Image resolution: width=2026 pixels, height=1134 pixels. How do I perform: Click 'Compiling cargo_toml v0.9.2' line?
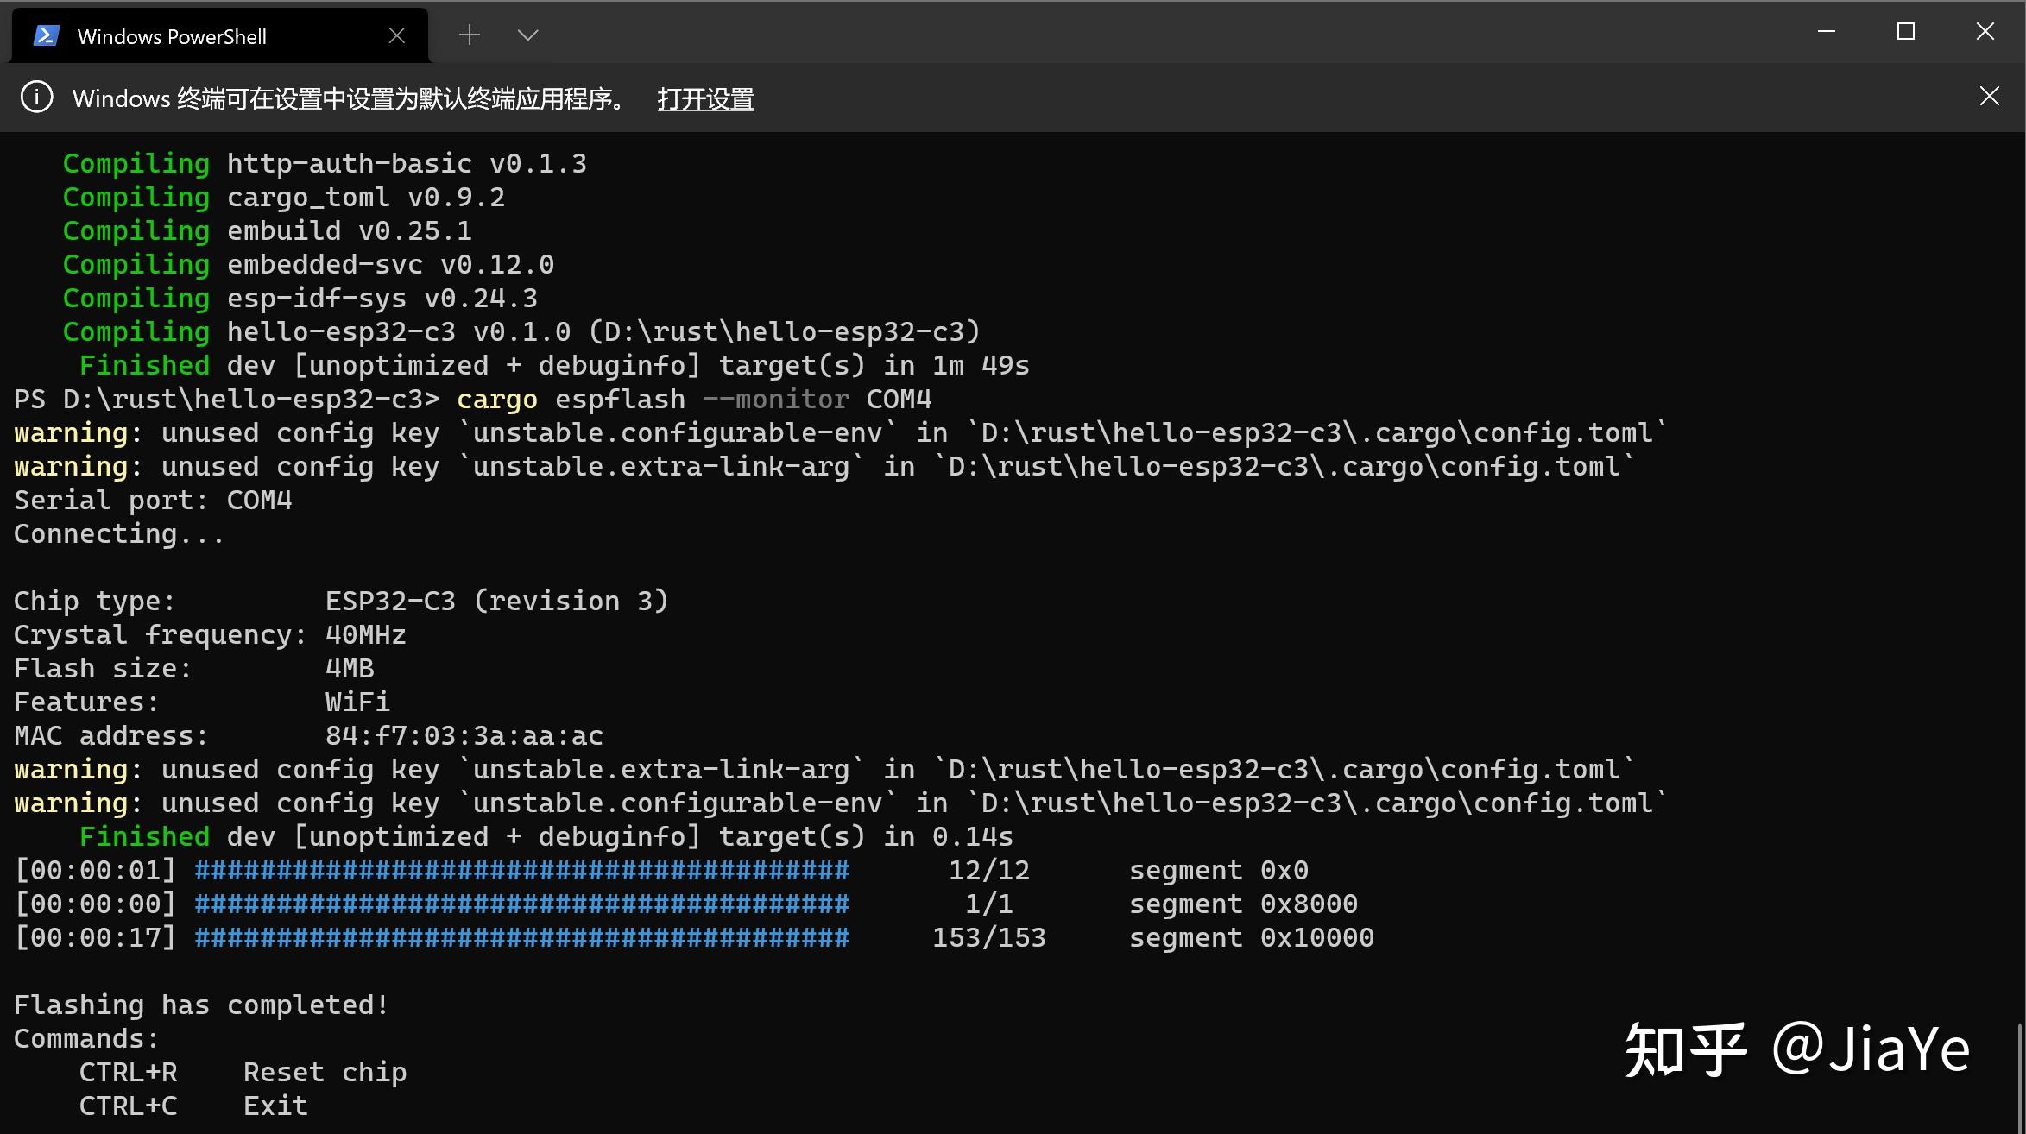pyautogui.click(x=284, y=197)
